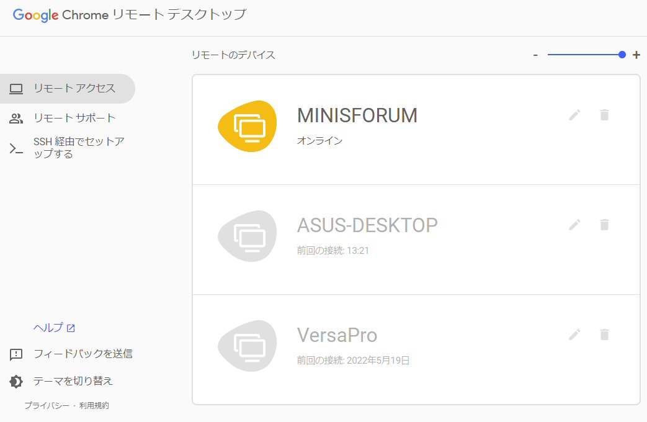Decrease device size with minus button
Viewport: 647px width, 422px height.
(x=535, y=55)
